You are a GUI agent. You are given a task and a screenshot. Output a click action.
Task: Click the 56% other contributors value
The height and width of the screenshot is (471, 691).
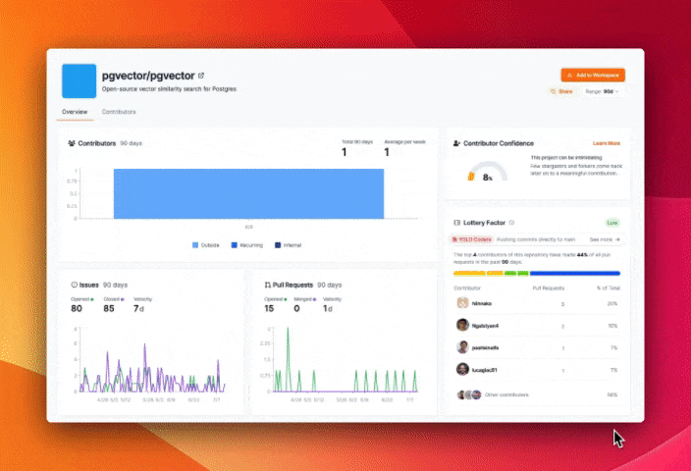tap(612, 394)
